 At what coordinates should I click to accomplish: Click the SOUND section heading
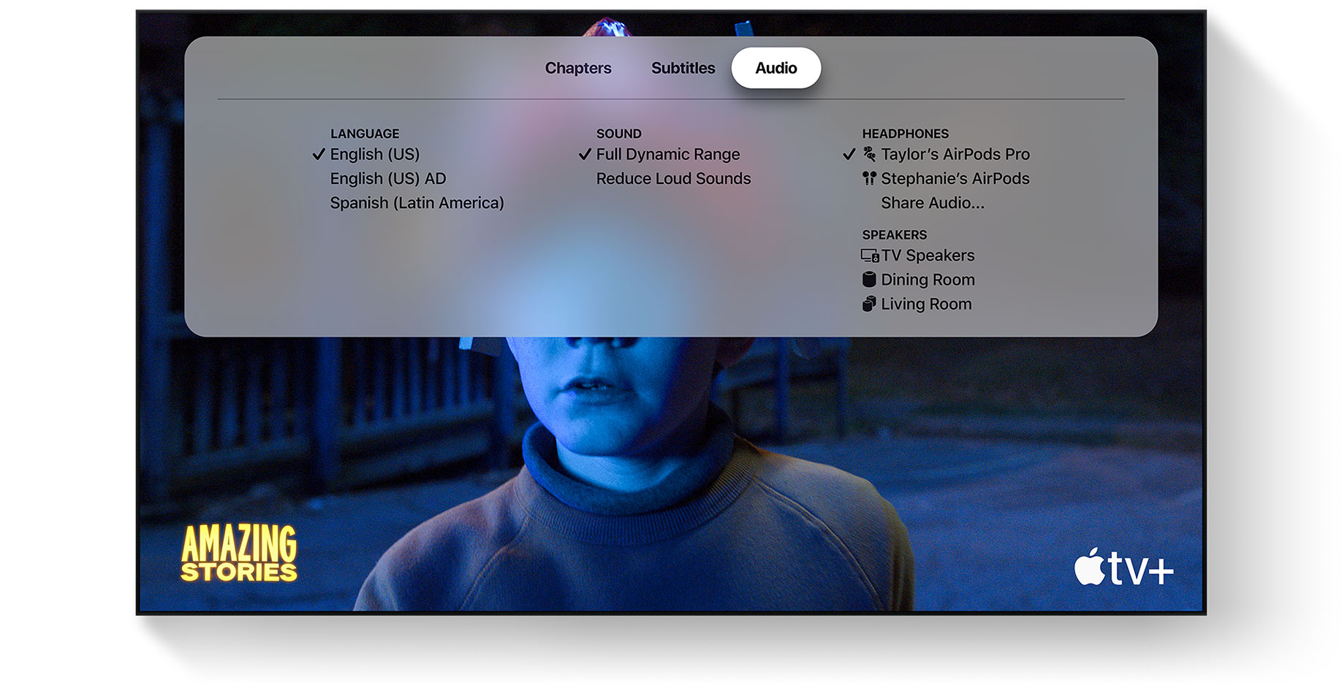pyautogui.click(x=618, y=134)
